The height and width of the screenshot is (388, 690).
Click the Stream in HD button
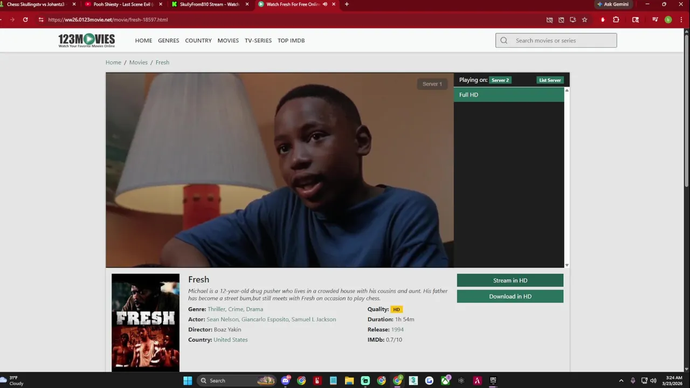click(510, 280)
